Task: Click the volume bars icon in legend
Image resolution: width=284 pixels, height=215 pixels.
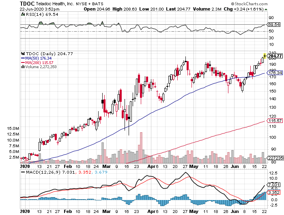Action: [23, 67]
